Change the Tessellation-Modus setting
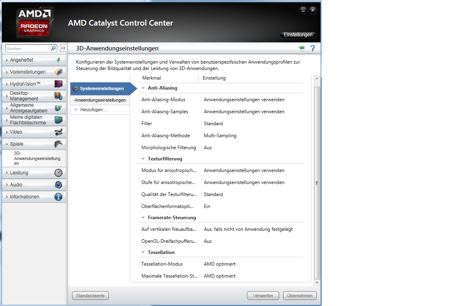 pyautogui.click(x=220, y=264)
